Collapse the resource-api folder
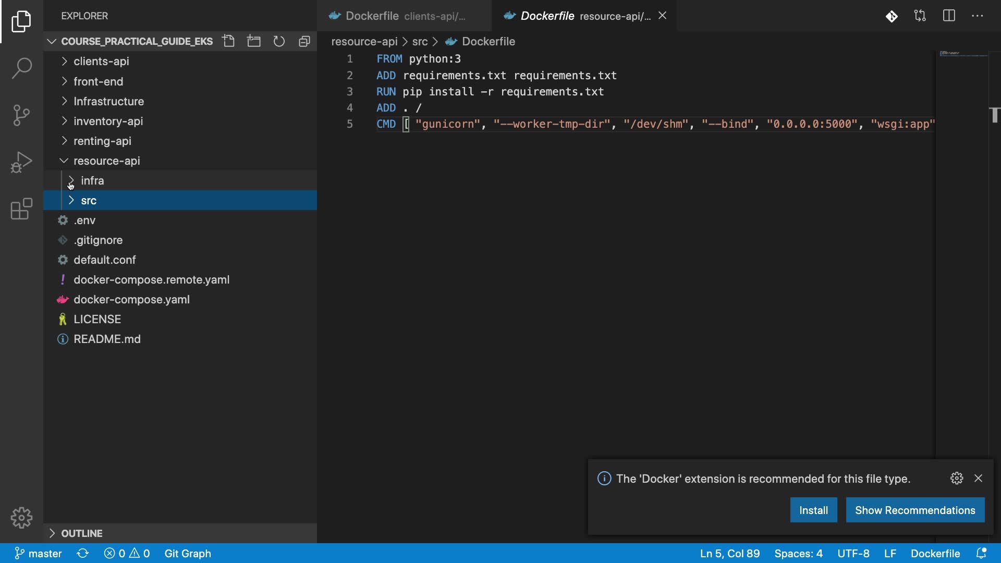Image resolution: width=1001 pixels, height=563 pixels. pyautogui.click(x=106, y=161)
